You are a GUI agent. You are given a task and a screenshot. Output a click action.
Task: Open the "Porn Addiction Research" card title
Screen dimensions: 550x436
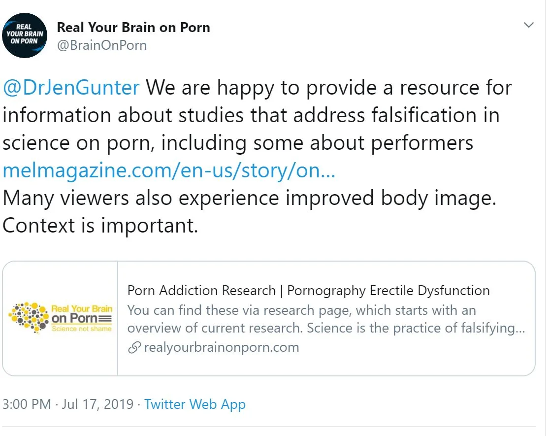coord(201,290)
